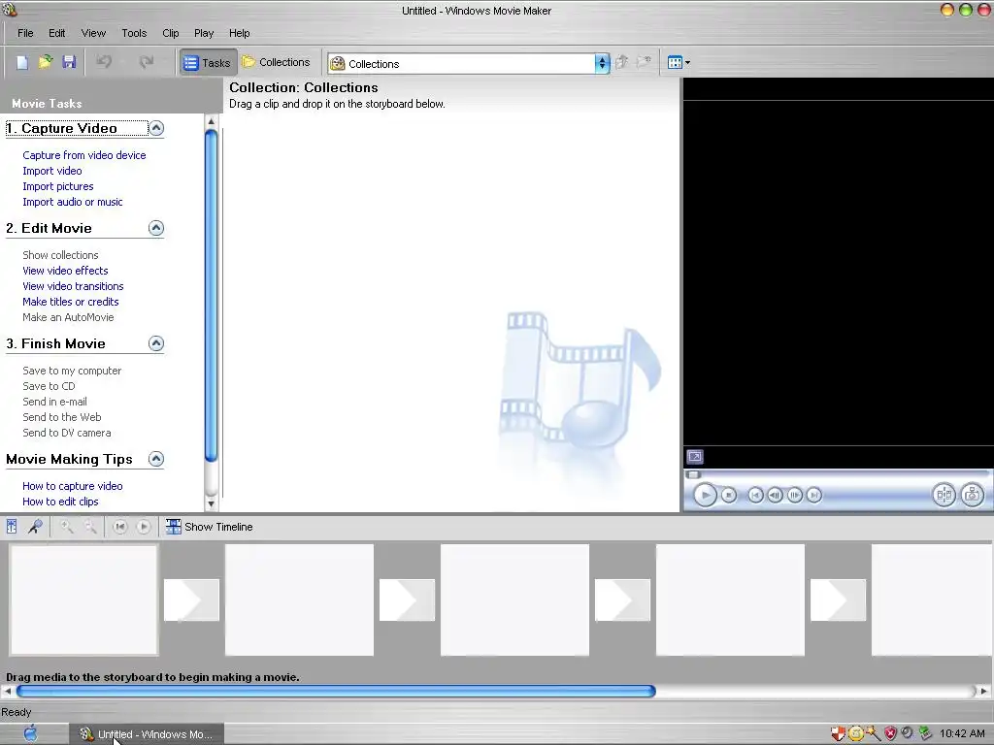Click the Apple start button in taskbar
Viewport: 994px width, 745px height.
[30, 733]
